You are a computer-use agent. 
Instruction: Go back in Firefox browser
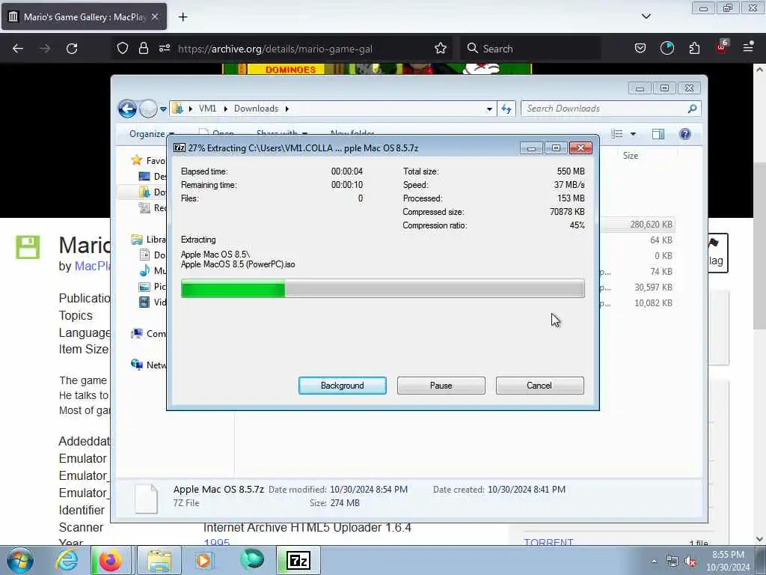(18, 49)
